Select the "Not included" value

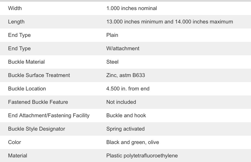tap(121, 102)
